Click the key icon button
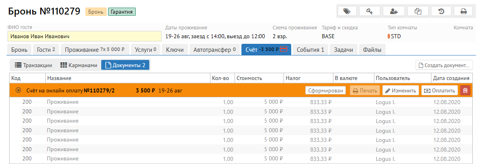The width and height of the screenshot is (480, 164). (370, 11)
